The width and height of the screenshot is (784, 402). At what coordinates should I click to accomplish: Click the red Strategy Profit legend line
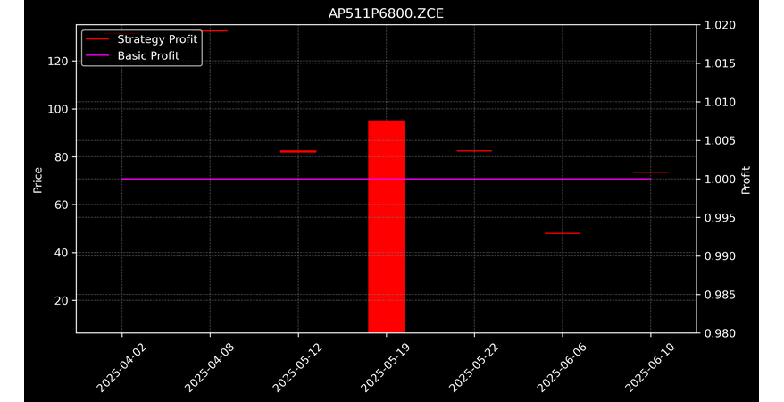97,39
